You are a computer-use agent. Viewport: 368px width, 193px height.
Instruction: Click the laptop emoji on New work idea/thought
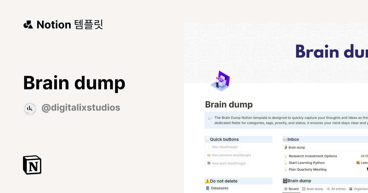(x=209, y=163)
